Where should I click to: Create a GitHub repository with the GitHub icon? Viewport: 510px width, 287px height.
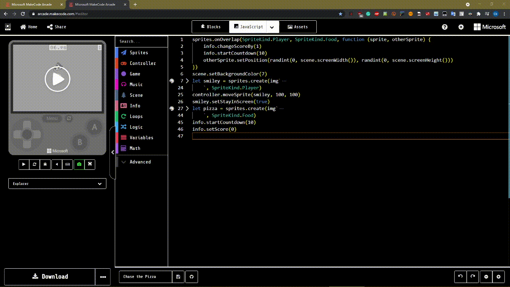192,277
